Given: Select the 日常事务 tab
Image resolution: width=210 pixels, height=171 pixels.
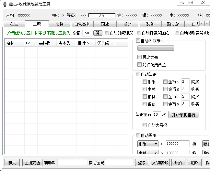Looking at the screenshot, I should coord(82,24).
